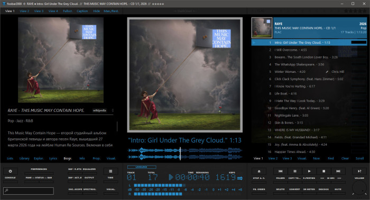This screenshot has width=370, height=200.
Task: Switch to View 3 in top menu
Action: 39,11
